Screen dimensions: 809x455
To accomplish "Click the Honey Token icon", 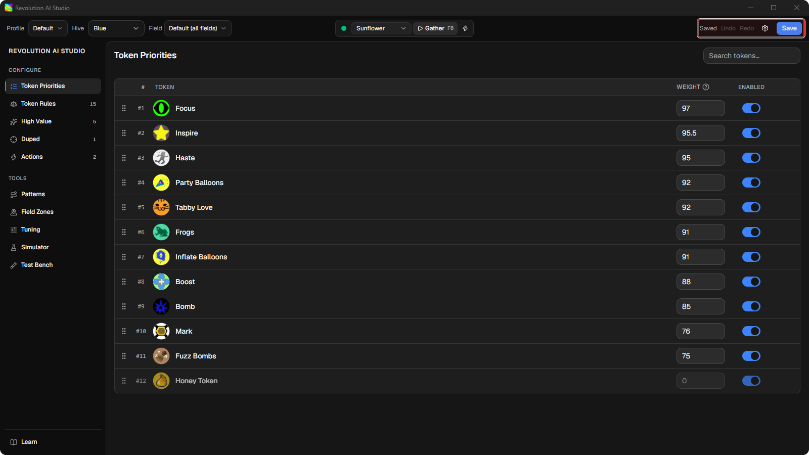I will pos(161,381).
